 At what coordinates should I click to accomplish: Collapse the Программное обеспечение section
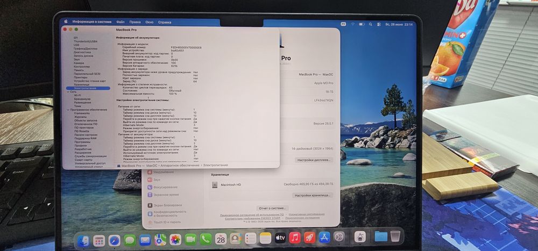pyautogui.click(x=68, y=110)
